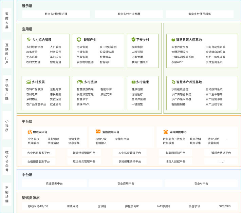
Task: Choose 微信公众号 in the left sidebar
Action: tap(7, 161)
